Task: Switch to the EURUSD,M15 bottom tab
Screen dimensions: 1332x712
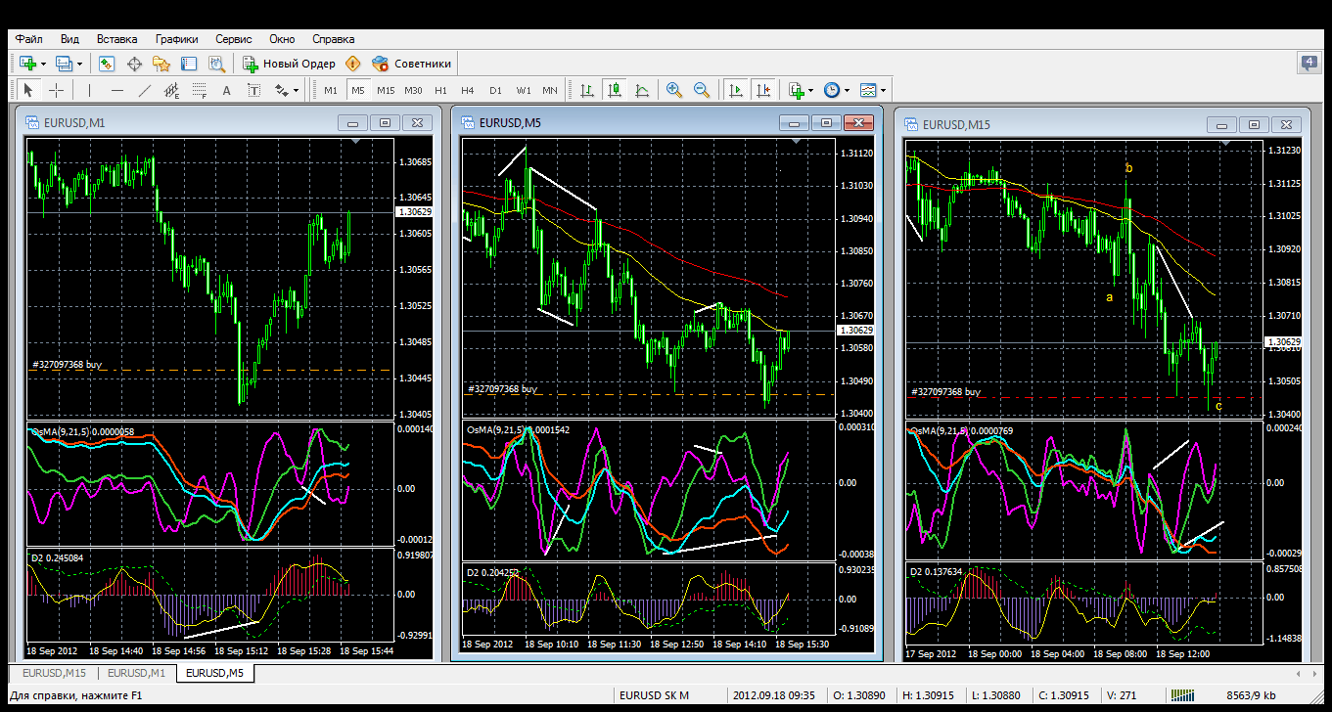Action: [x=54, y=673]
